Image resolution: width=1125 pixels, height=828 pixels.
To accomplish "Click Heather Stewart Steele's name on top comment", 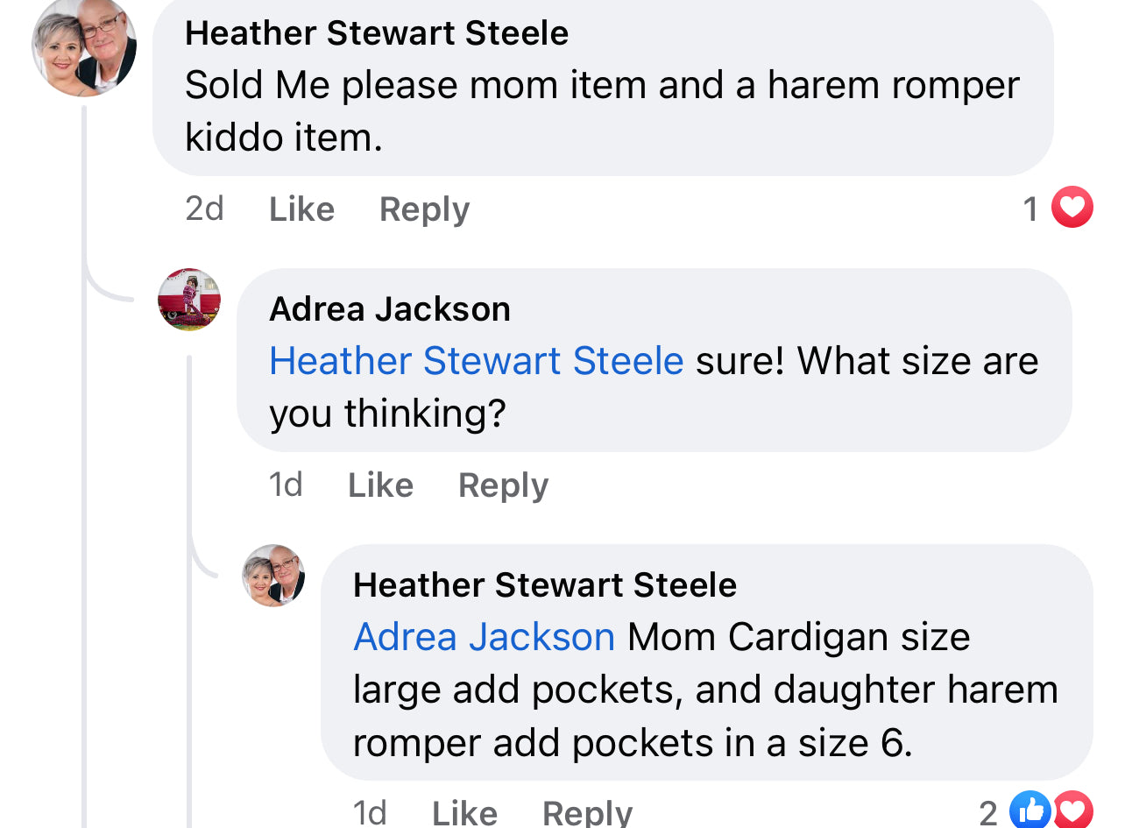I will pos(377,33).
